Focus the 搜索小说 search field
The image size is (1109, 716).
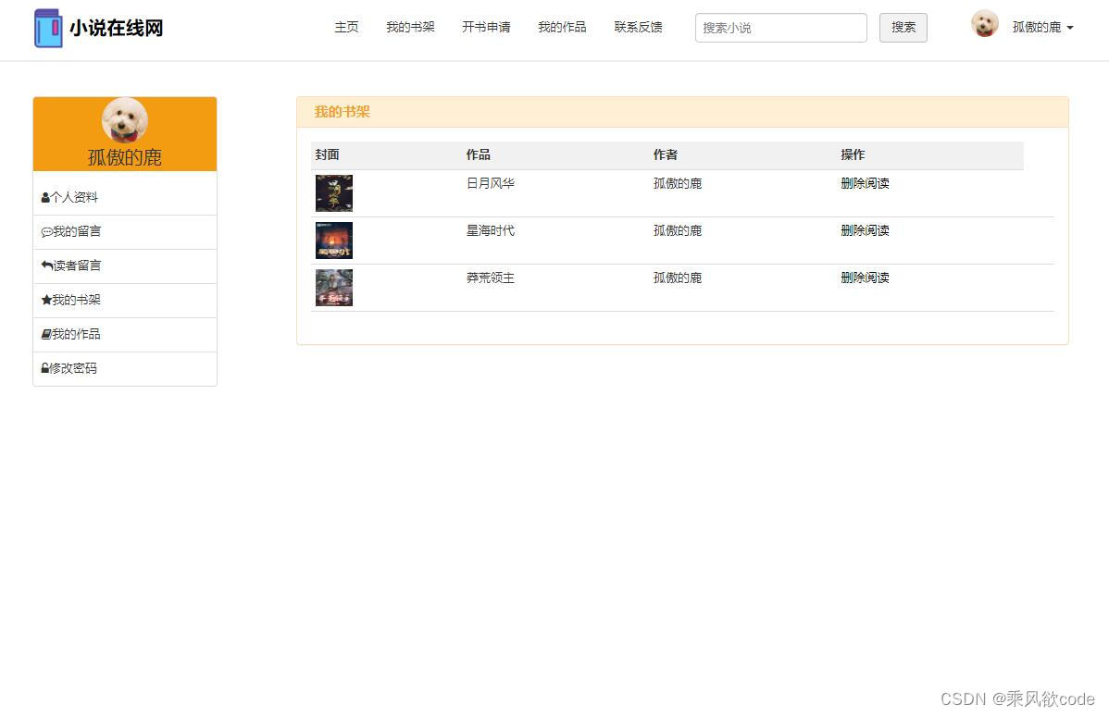(780, 28)
